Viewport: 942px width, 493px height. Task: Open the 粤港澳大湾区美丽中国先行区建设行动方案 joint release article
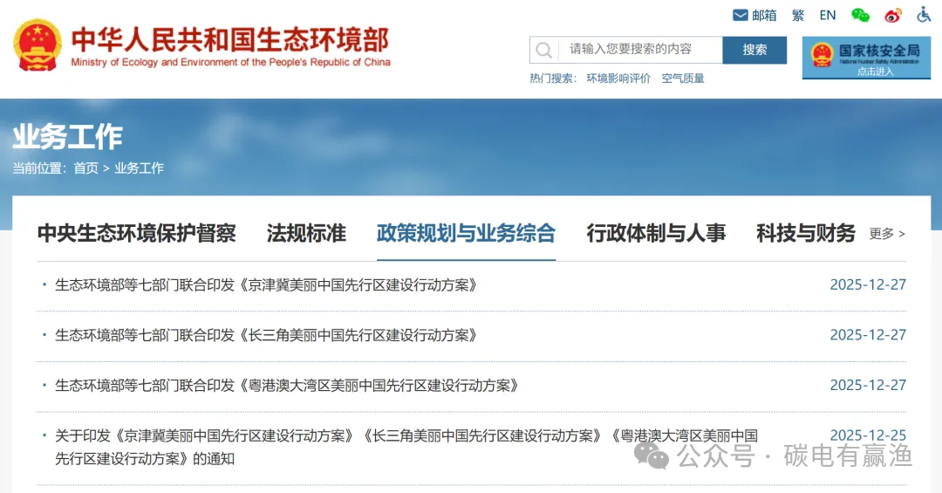point(287,386)
